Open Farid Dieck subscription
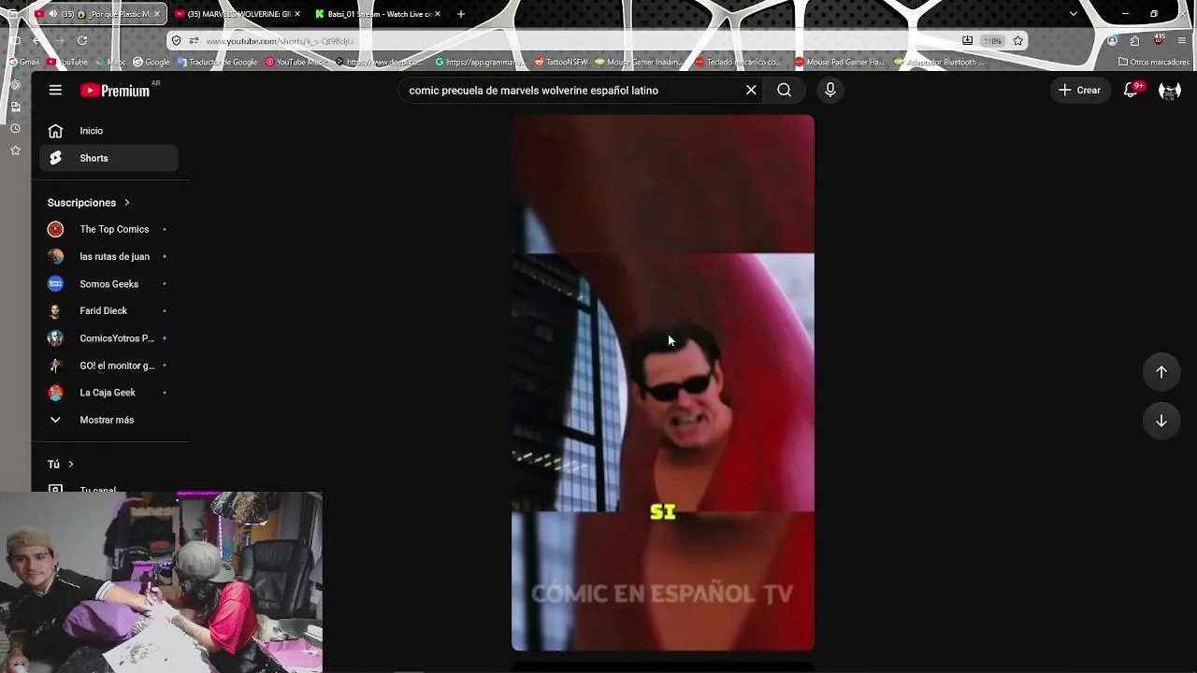Screen dimensions: 1197x673 point(108,310)
